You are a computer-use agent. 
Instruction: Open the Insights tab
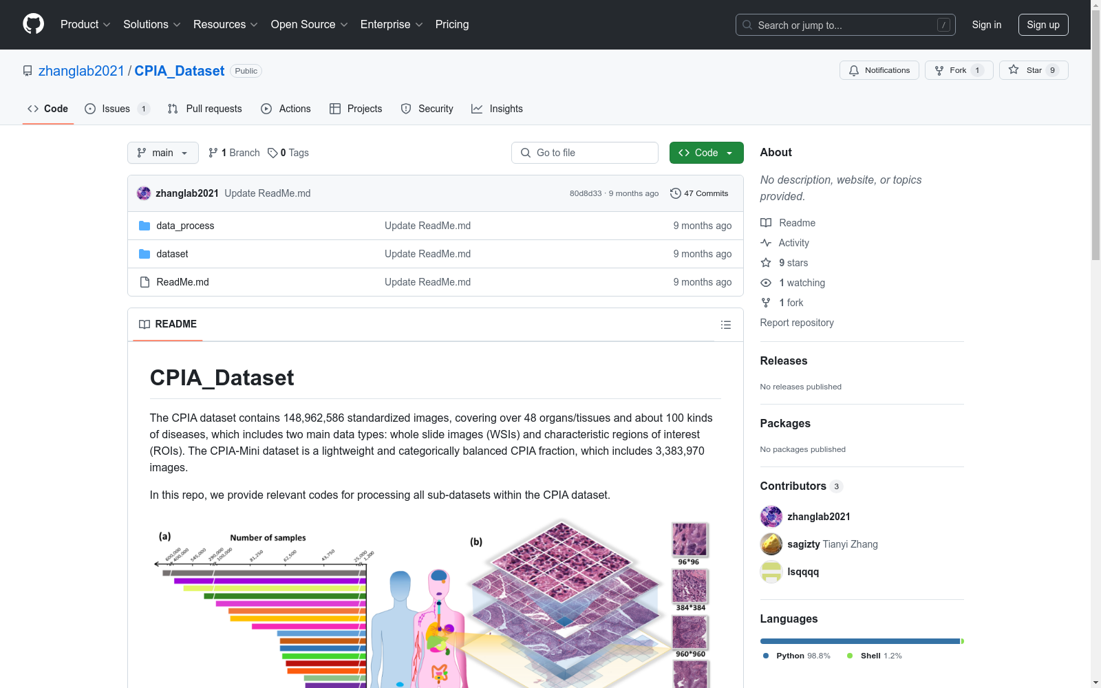(497, 109)
